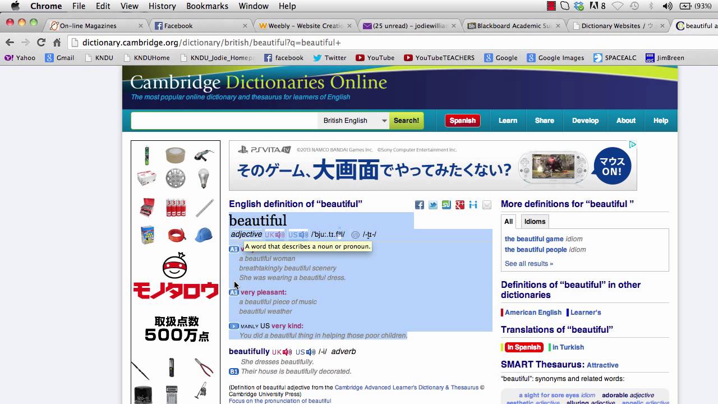Open Chrome menu in menu bar
This screenshot has width=718, height=404.
click(x=46, y=6)
